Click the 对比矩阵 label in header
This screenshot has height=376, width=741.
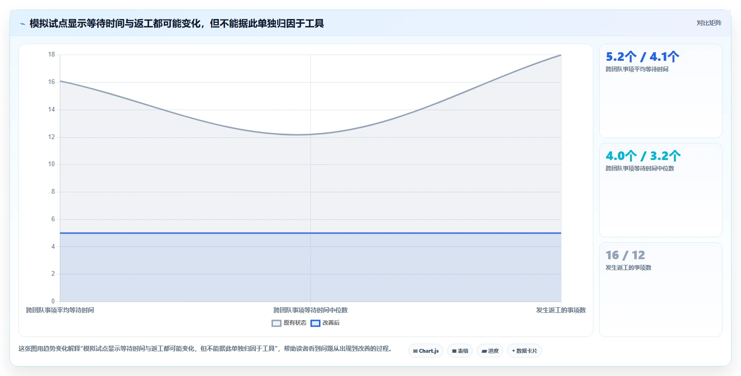709,23
